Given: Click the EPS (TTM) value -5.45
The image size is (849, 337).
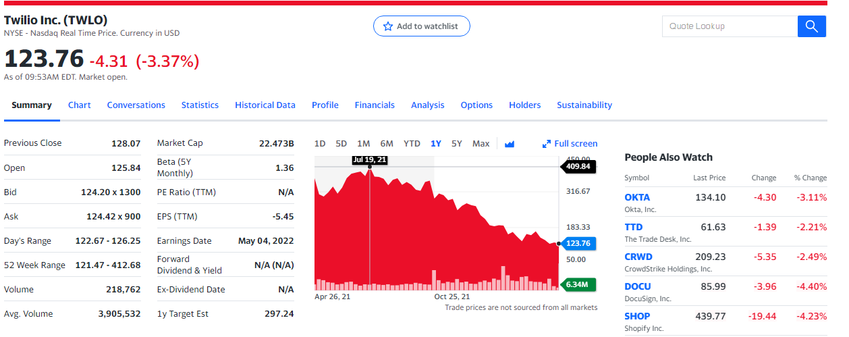Looking at the screenshot, I should [283, 217].
